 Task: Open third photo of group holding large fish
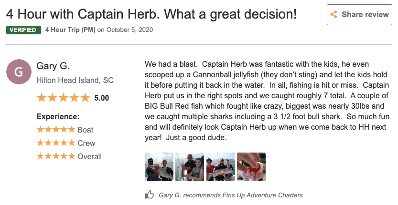220,167
